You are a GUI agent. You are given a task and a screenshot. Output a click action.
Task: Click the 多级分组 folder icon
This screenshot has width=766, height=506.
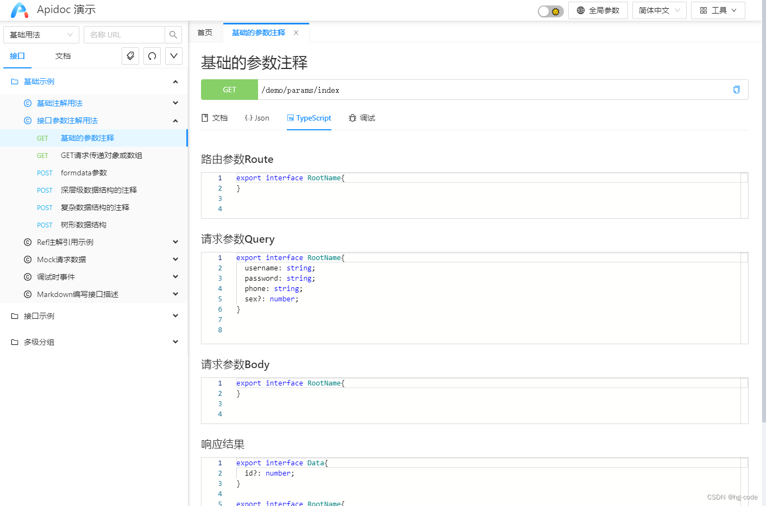click(x=15, y=342)
